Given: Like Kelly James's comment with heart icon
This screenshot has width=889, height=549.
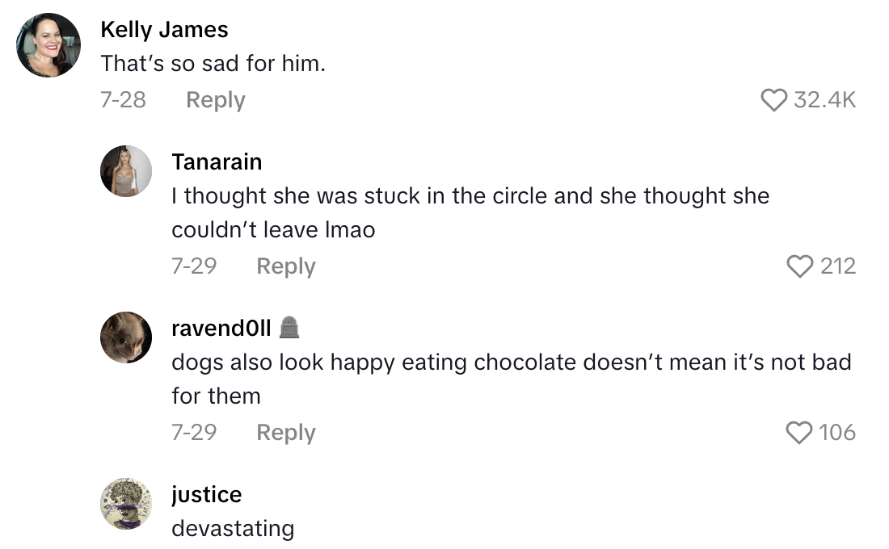Looking at the screenshot, I should tap(773, 100).
